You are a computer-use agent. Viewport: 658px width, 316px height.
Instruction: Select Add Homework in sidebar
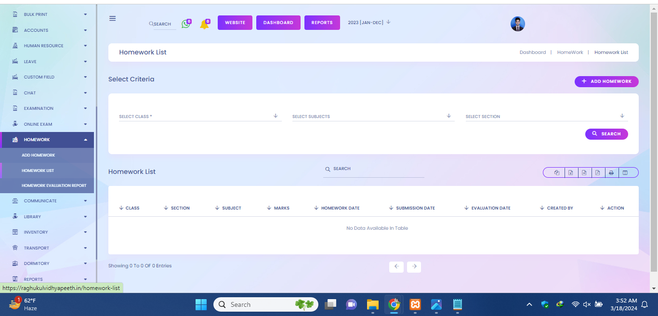39,155
